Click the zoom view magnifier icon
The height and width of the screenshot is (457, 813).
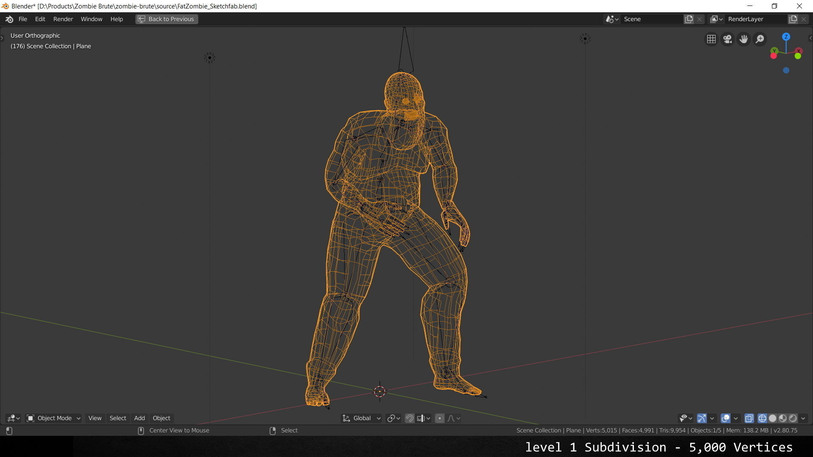(x=760, y=39)
